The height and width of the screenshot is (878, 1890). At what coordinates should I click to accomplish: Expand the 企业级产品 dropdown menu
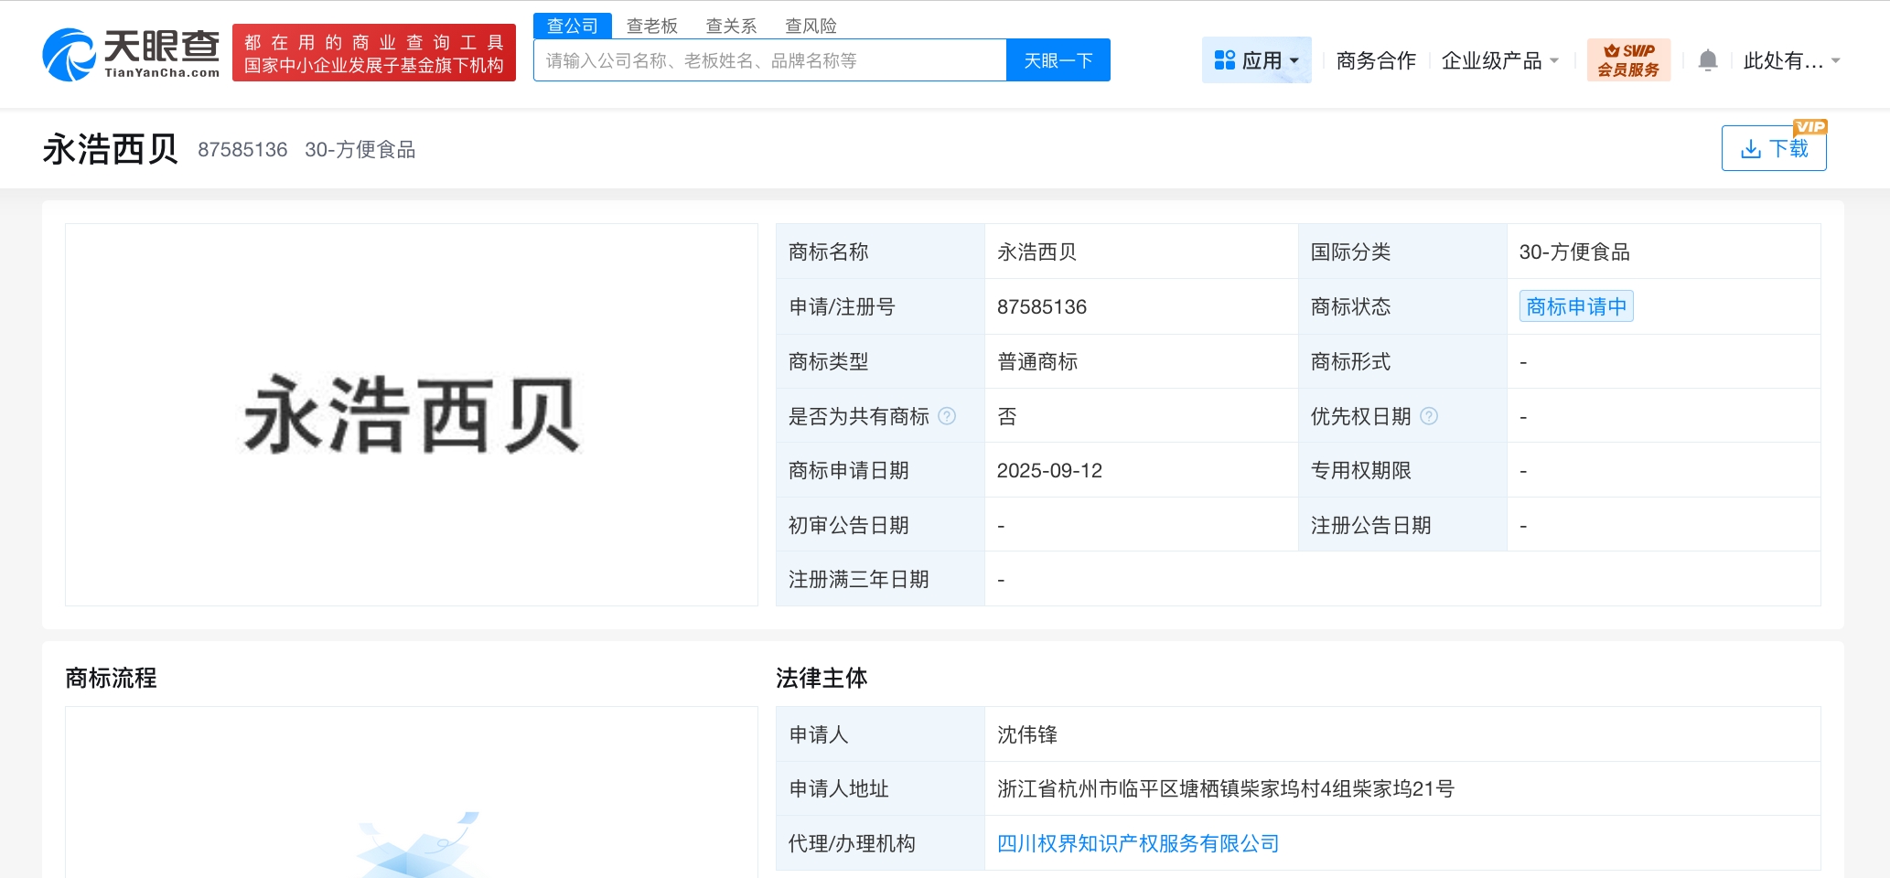pos(1499,60)
